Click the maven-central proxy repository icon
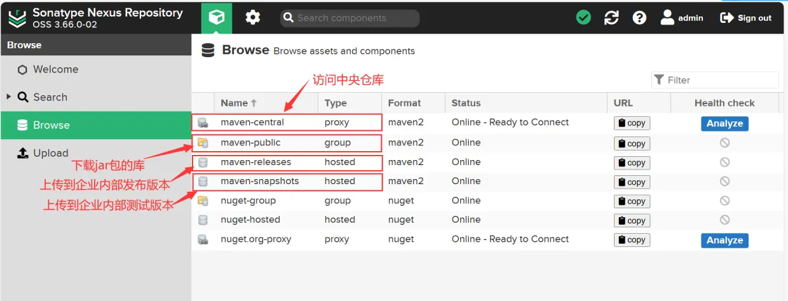Image resolution: width=788 pixels, height=301 pixels. (x=203, y=123)
